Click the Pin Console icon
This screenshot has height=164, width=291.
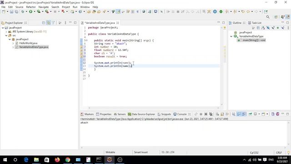pos(250,114)
